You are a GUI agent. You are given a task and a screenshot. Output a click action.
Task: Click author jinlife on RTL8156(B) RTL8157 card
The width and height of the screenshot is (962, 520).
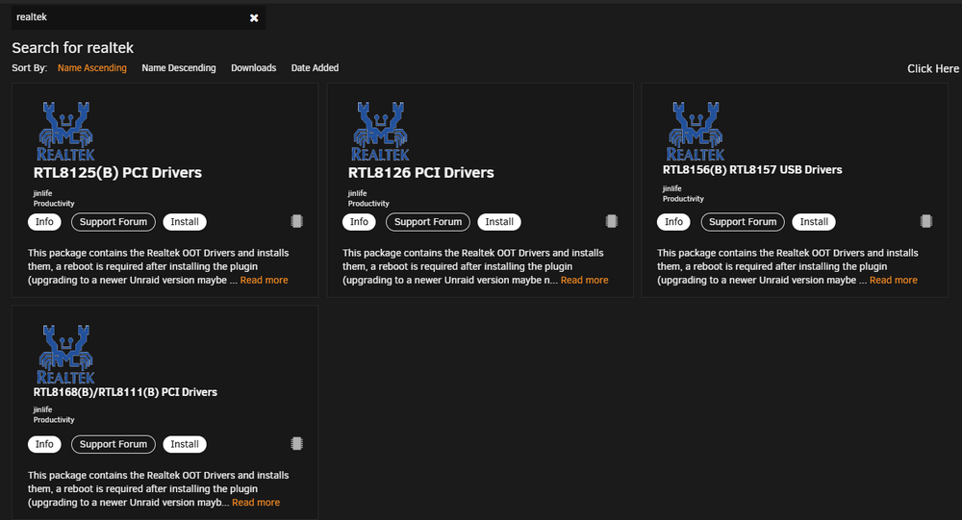671,188
